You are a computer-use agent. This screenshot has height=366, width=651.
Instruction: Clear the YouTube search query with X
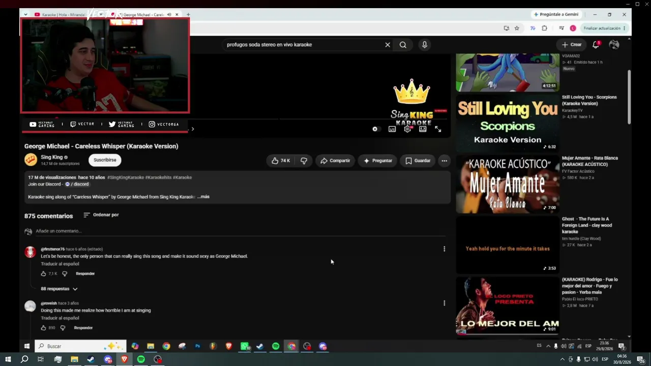point(388,45)
